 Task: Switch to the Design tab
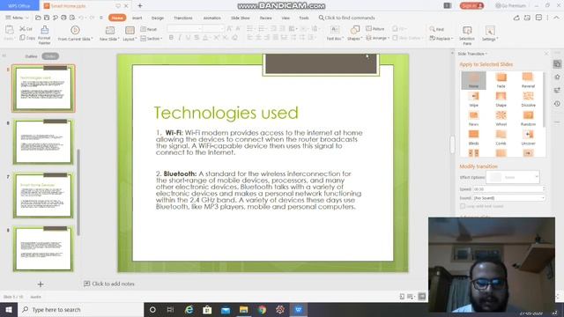[x=158, y=18]
